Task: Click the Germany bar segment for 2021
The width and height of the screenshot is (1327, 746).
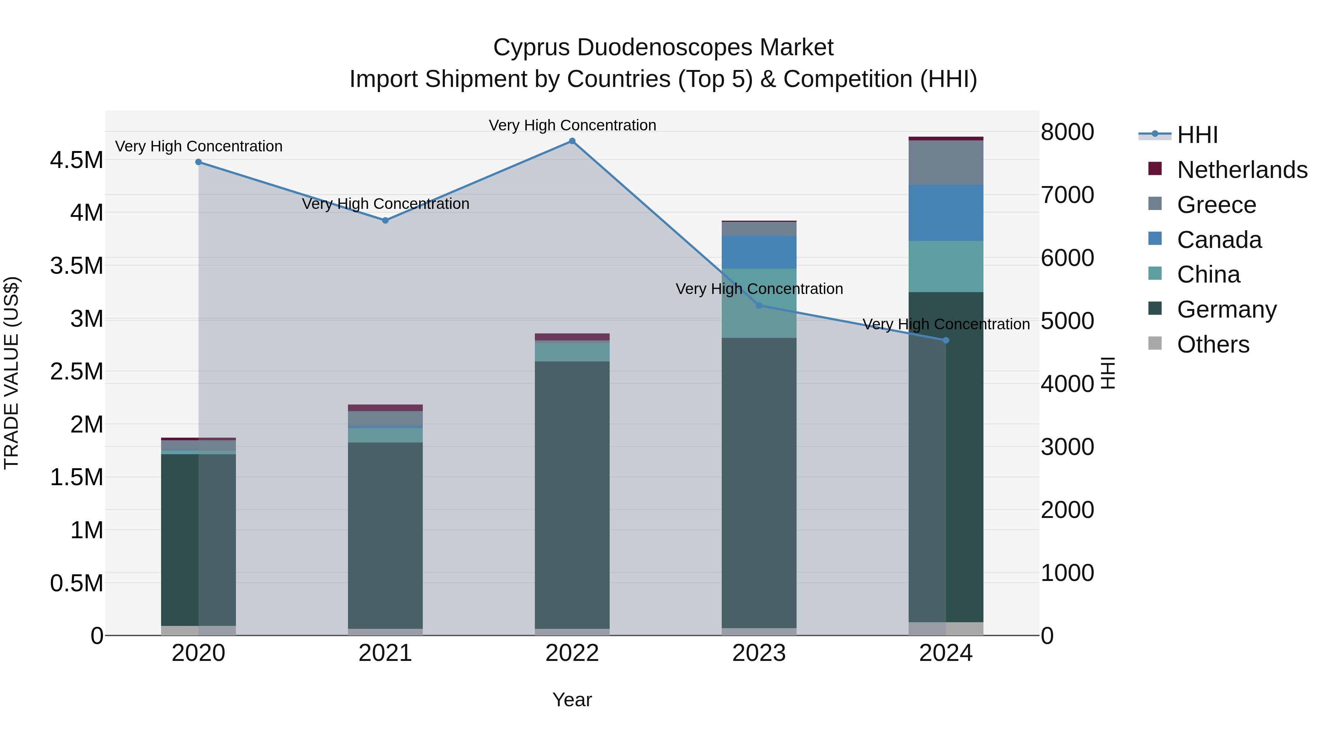Action: pos(385,535)
